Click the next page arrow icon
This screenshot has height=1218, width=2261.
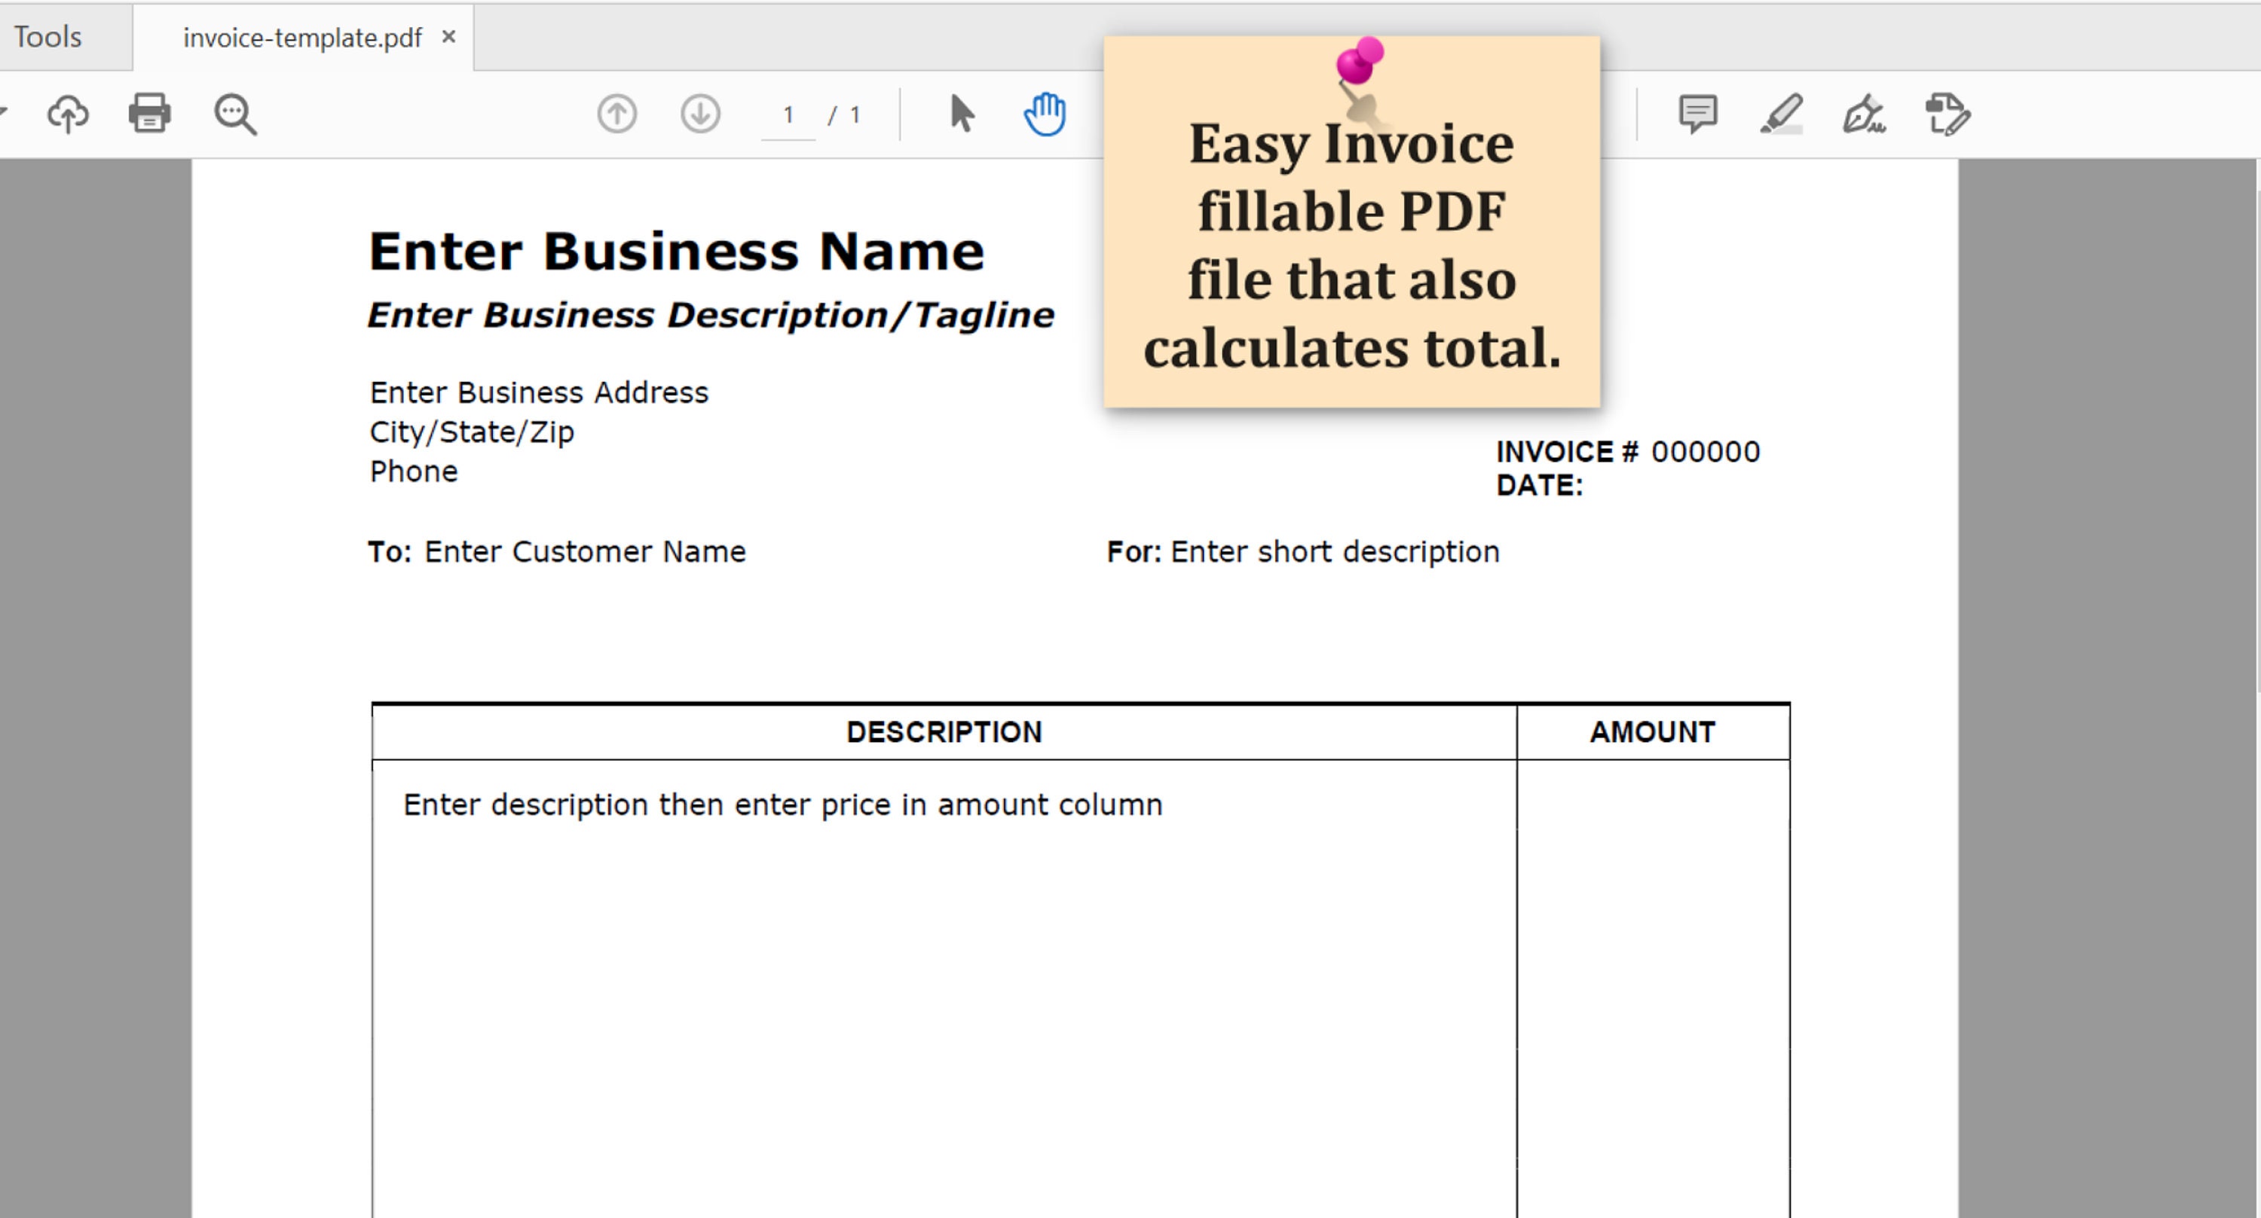coord(698,113)
